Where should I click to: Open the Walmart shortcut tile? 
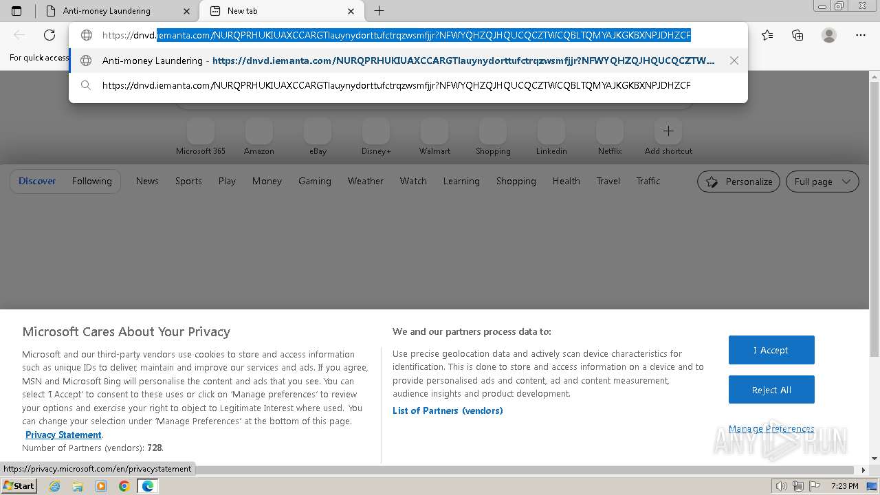pyautogui.click(x=434, y=137)
